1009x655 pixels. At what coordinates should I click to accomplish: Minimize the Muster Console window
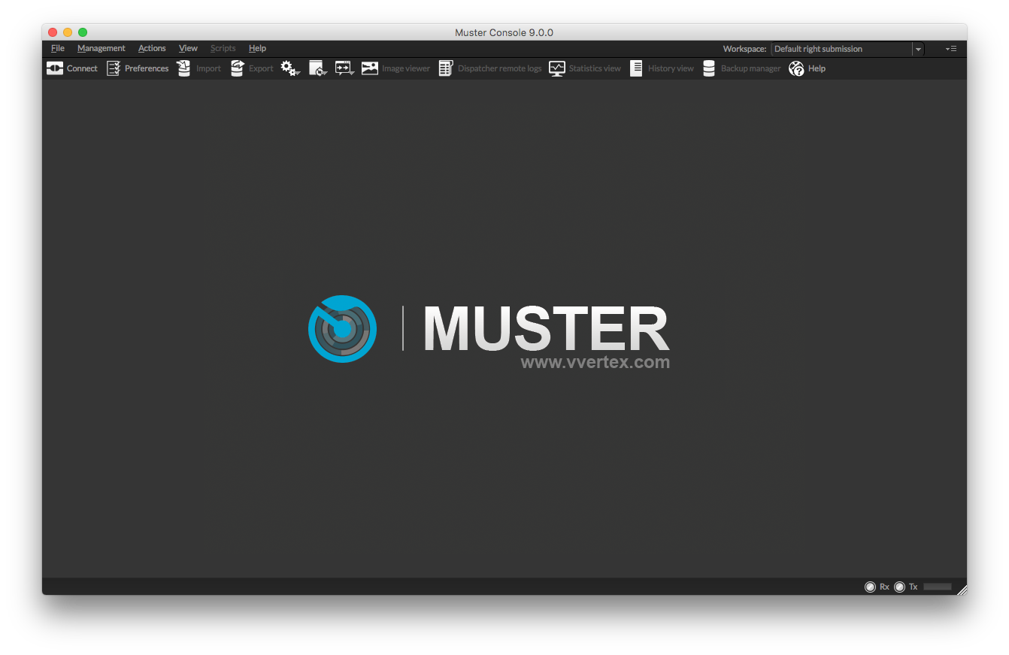[68, 32]
